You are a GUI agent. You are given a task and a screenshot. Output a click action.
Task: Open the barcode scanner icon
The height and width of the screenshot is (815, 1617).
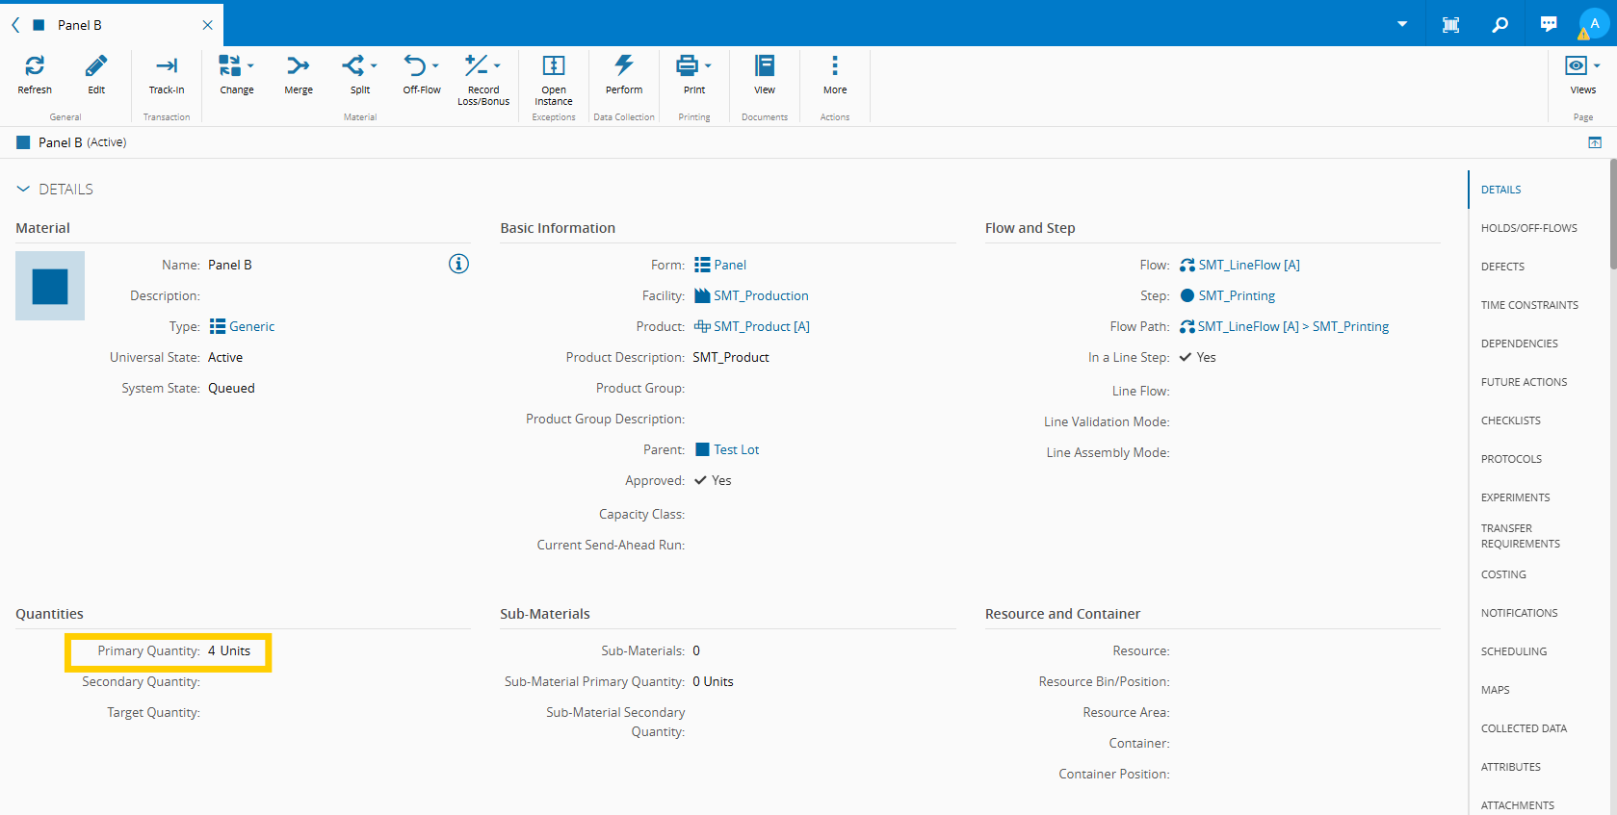[x=1450, y=24]
